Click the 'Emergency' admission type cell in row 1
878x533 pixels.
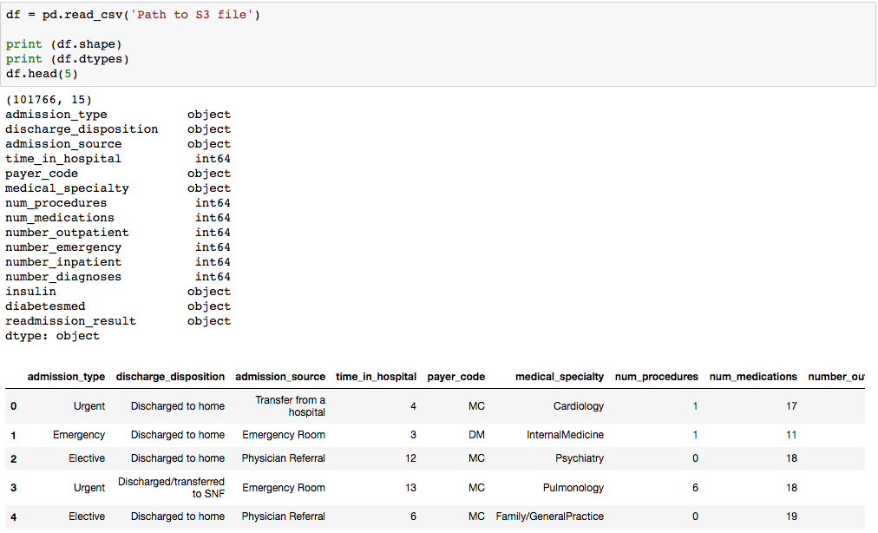[x=79, y=434]
